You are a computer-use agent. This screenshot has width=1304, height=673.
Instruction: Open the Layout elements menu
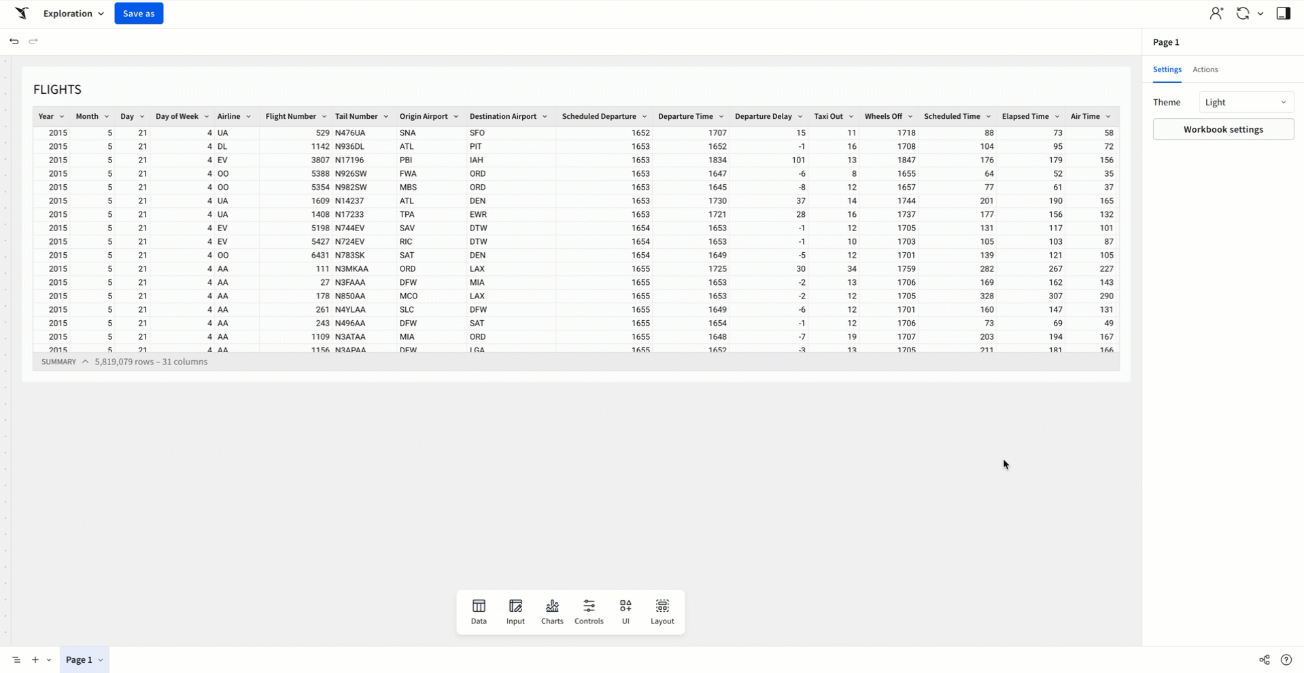coord(662,611)
